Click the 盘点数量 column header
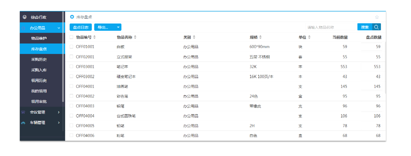Screen dimensions: 411x156 373,37
